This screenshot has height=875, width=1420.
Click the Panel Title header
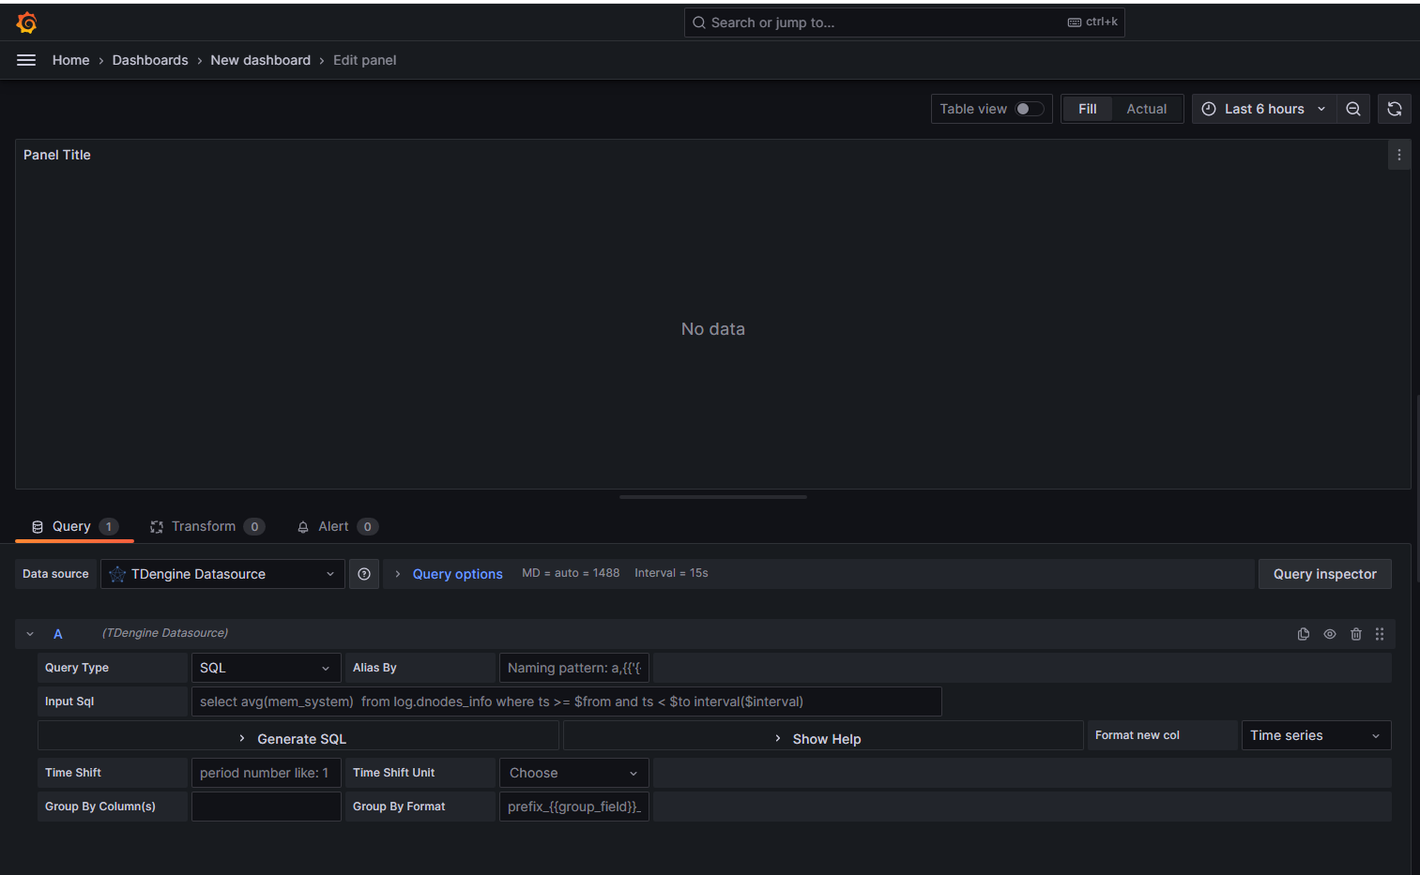(x=57, y=155)
